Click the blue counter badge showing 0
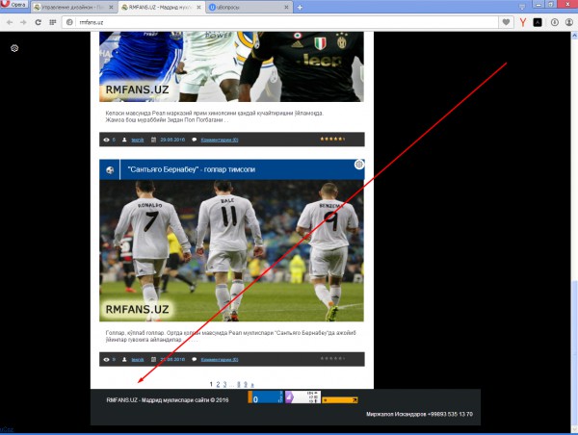The width and height of the screenshot is (578, 435). click(x=266, y=397)
